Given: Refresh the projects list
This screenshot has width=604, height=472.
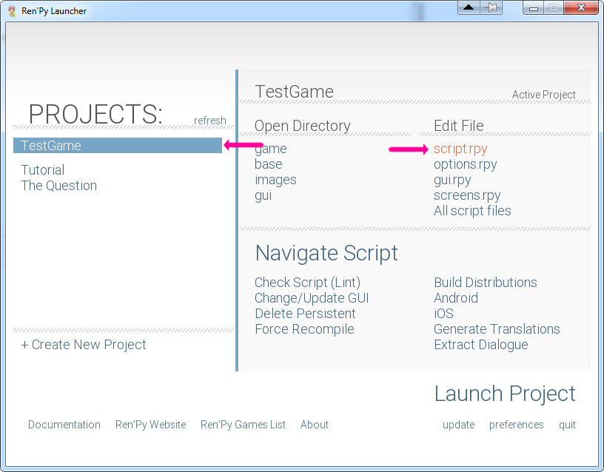Looking at the screenshot, I should pos(210,121).
